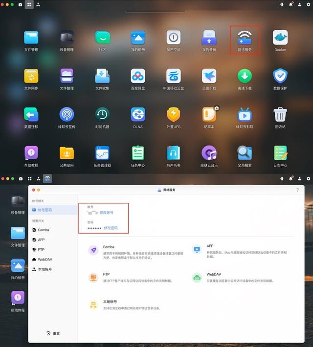The height and width of the screenshot is (347, 313).
Task: Open the 数据保护 shield app
Action: (280, 79)
